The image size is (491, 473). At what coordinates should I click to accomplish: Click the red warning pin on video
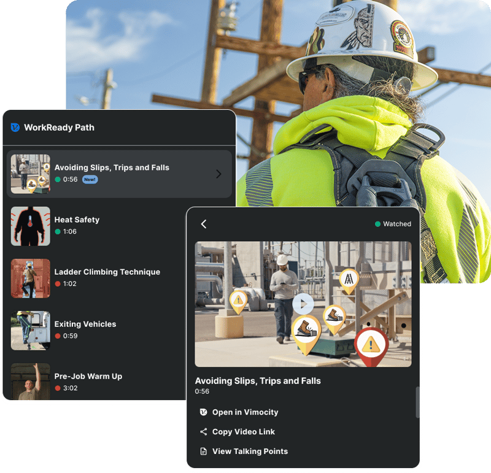[371, 344]
